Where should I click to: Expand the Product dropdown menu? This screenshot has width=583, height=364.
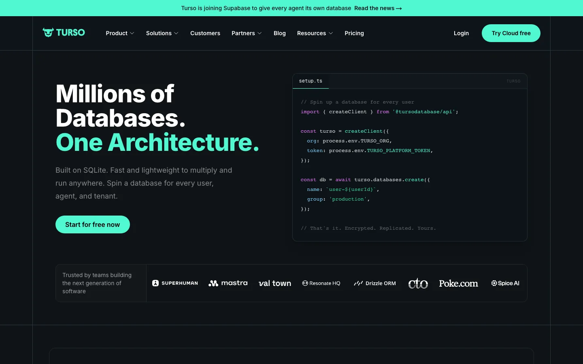(120, 33)
